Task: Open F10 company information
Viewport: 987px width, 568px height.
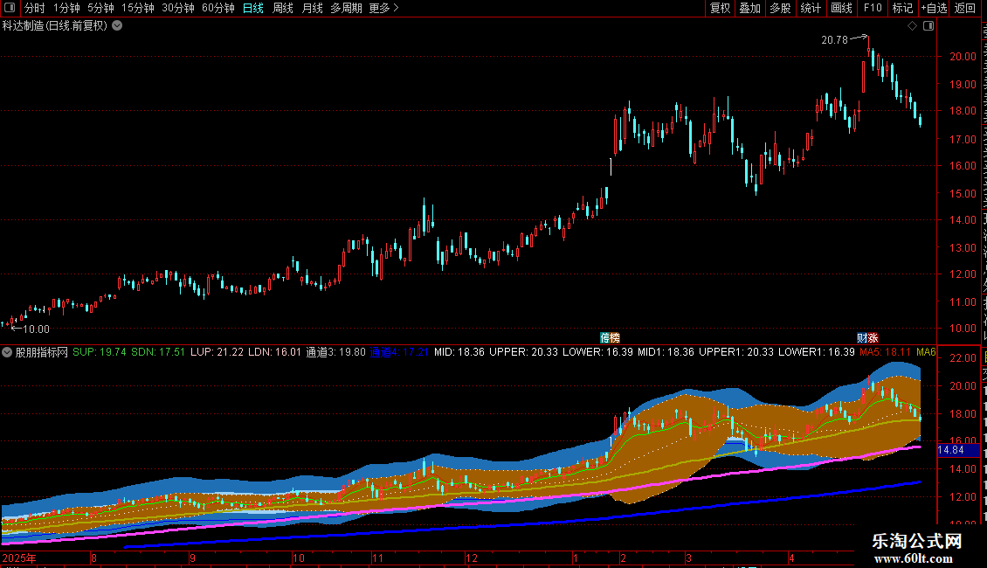Action: point(873,8)
